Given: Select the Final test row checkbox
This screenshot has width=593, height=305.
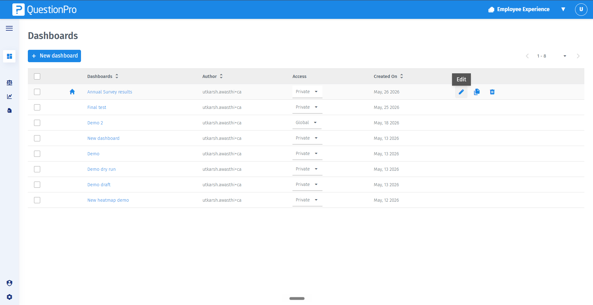Looking at the screenshot, I should click(x=37, y=107).
